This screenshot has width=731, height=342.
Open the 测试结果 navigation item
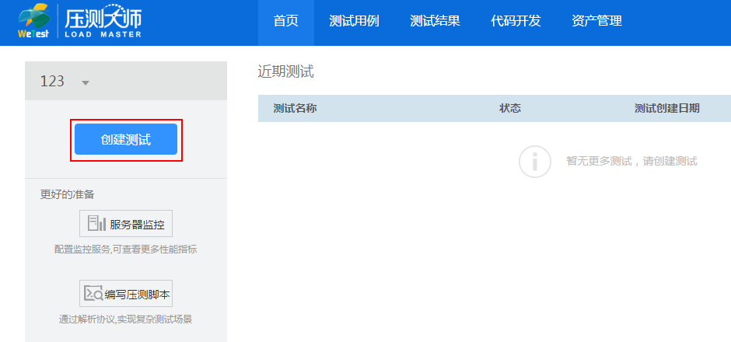435,22
